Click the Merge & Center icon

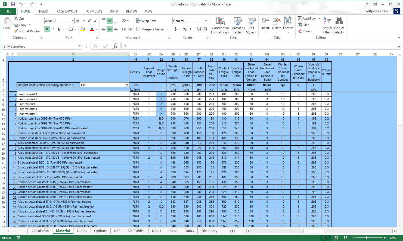coord(138,29)
